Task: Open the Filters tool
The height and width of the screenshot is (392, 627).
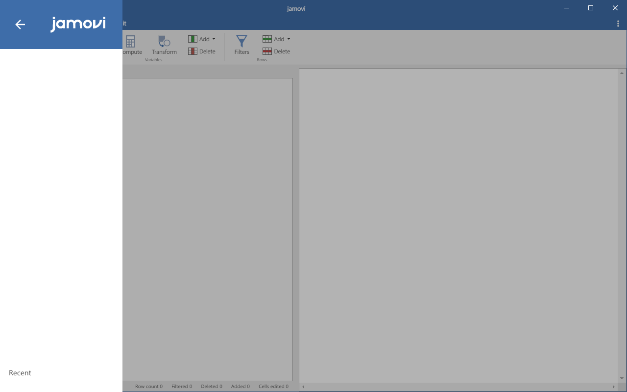Action: [241, 44]
